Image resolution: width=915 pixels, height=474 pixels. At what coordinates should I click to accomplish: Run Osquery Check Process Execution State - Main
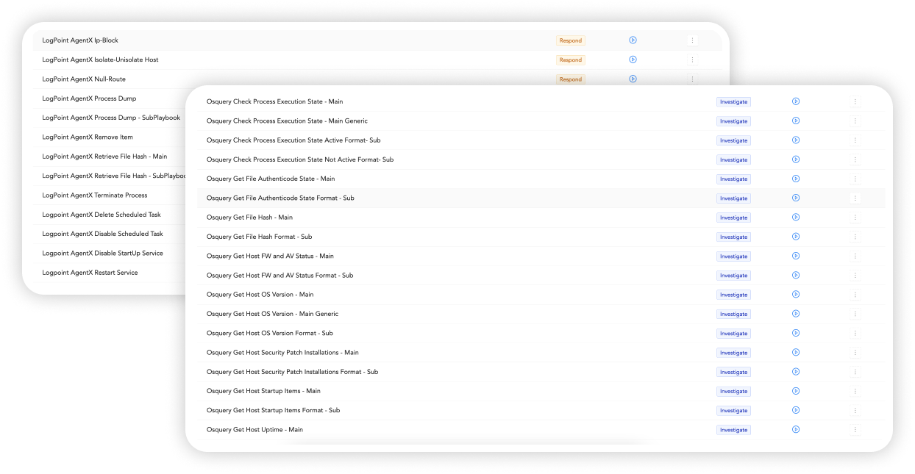[796, 101]
